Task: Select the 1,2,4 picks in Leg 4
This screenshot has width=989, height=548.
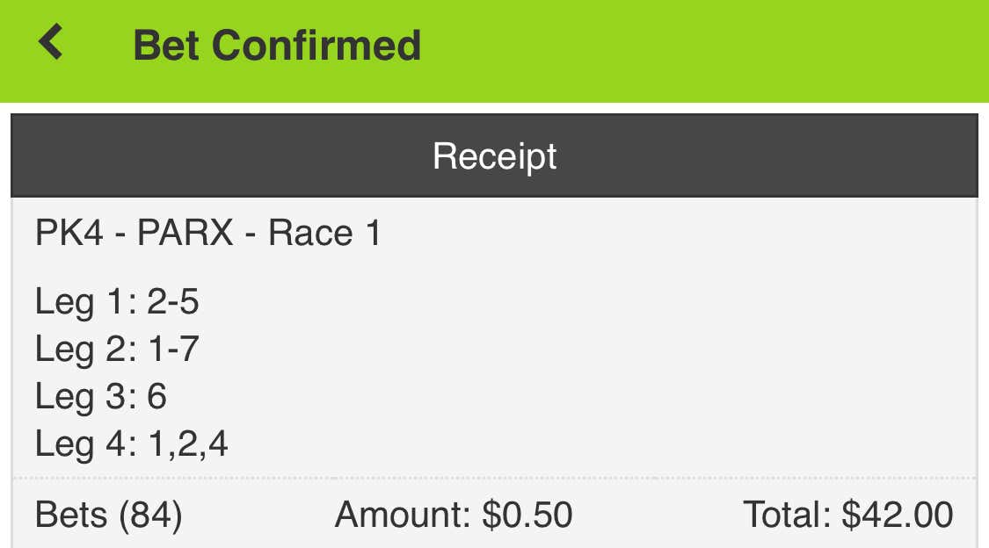Action: click(187, 444)
